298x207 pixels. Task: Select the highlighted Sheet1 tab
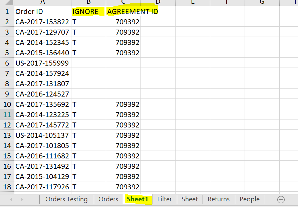[138, 199]
